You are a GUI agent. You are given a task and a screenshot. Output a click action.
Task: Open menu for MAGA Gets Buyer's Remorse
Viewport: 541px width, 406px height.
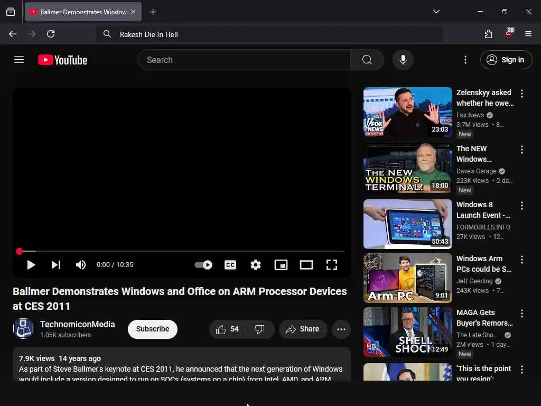click(x=521, y=313)
